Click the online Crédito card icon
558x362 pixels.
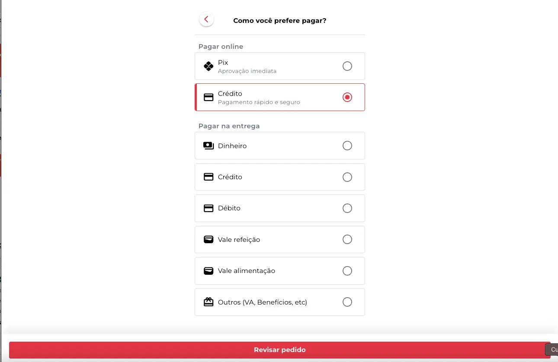[x=208, y=98]
